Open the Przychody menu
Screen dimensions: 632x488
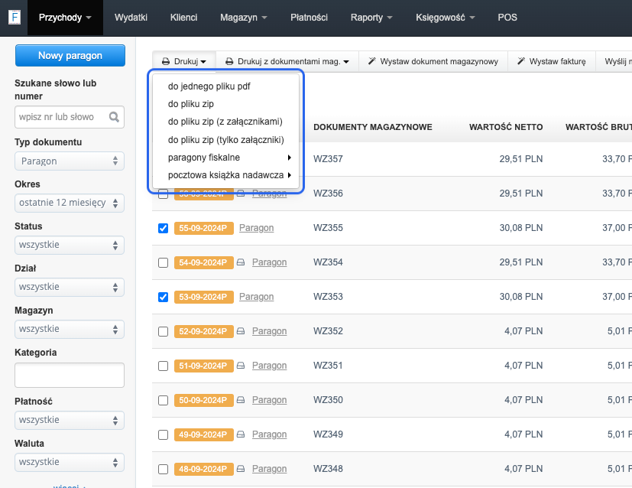pyautogui.click(x=65, y=18)
